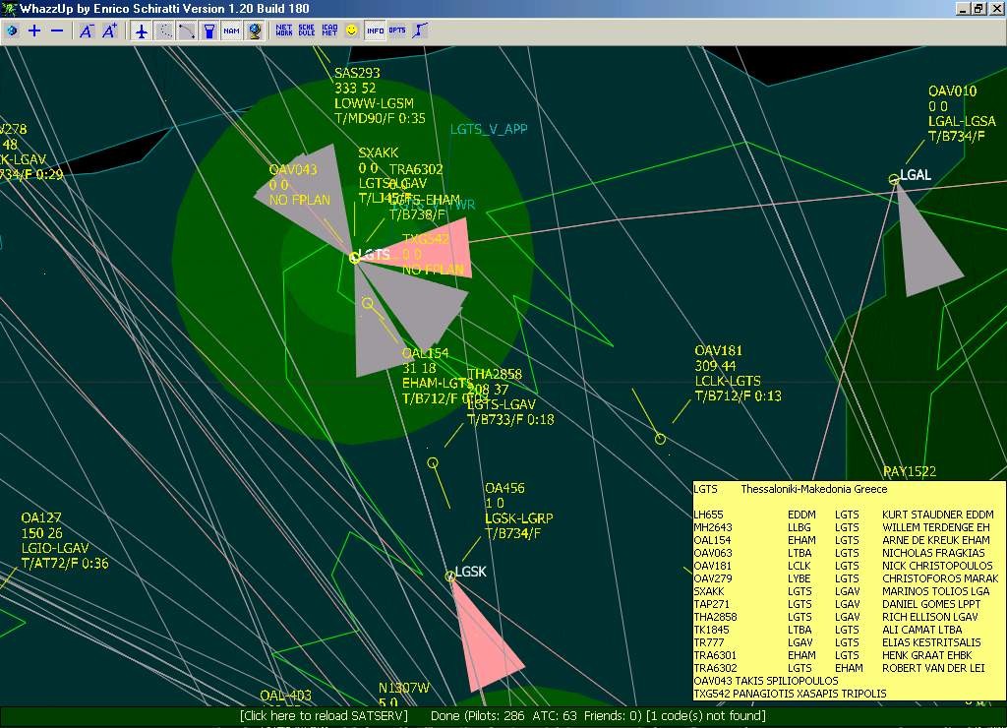Select SXAKK row in info panel
Image resolution: width=1007 pixels, height=728 pixels.
(x=844, y=591)
